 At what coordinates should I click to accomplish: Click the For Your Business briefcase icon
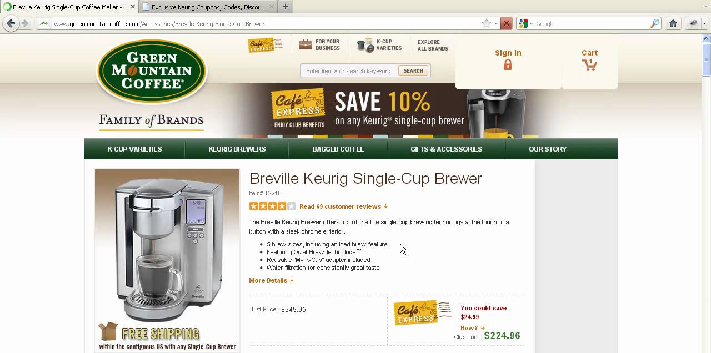click(306, 44)
